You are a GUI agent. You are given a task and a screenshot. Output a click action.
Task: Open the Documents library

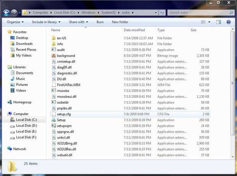pos(24,73)
